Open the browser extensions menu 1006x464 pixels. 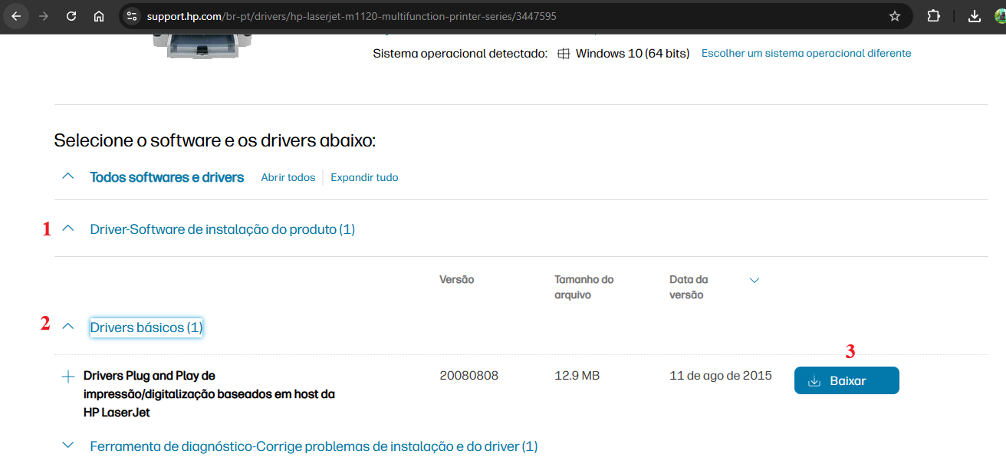(x=933, y=16)
